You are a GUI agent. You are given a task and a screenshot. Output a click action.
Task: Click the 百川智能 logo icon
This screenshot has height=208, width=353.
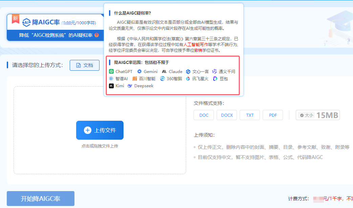tap(135, 78)
